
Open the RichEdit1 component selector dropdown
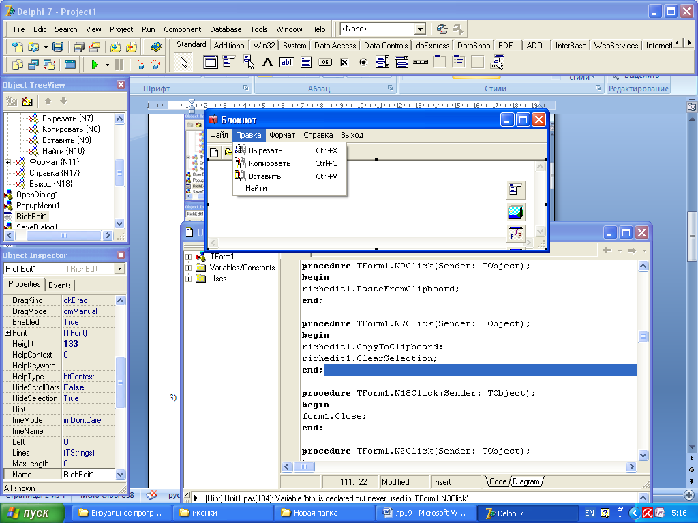point(119,268)
